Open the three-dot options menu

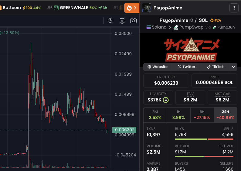tap(234, 8)
